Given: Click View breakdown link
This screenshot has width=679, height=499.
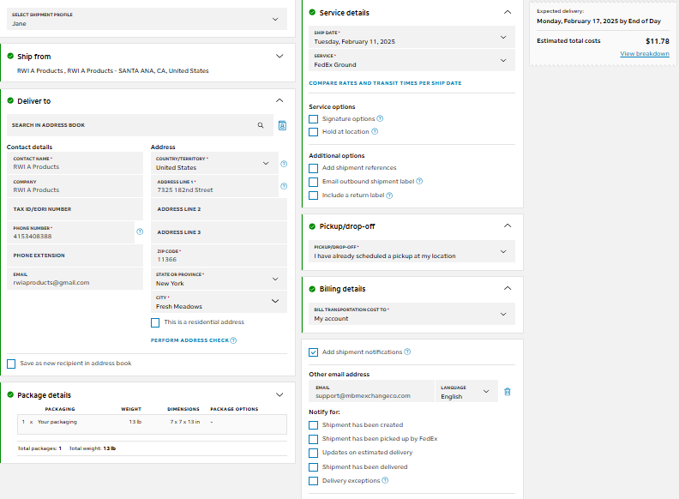Looking at the screenshot, I should pyautogui.click(x=645, y=54).
